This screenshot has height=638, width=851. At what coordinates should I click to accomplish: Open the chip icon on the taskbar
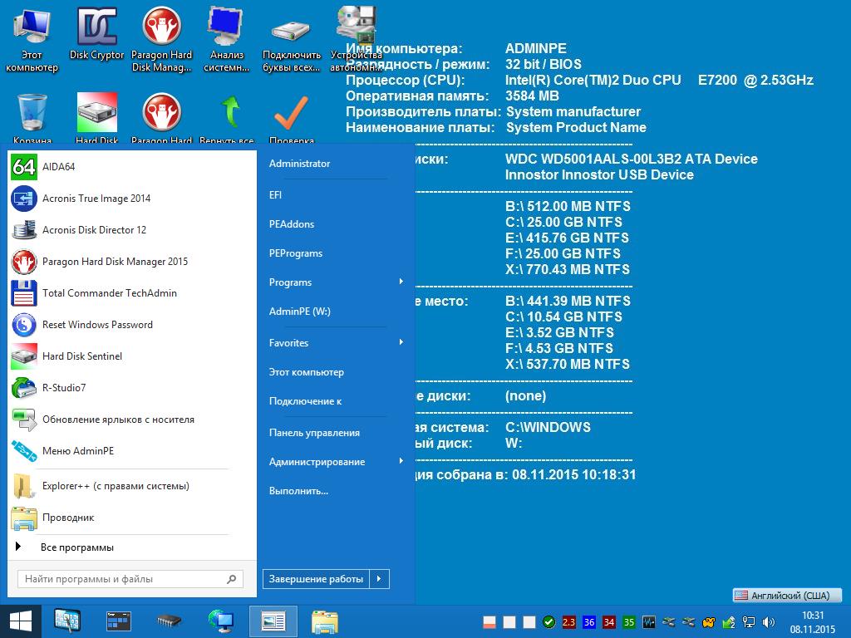(169, 621)
